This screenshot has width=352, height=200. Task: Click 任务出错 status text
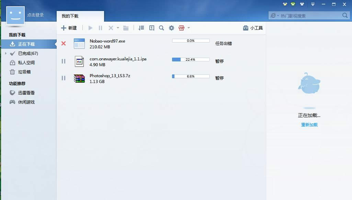click(224, 44)
